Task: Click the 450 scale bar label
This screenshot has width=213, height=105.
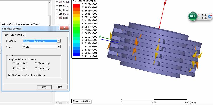Action: pyautogui.click(x=154, y=103)
